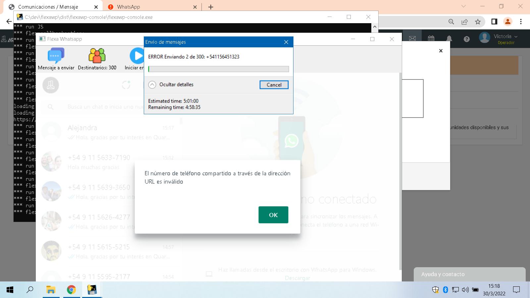Viewport: 530px width, 298px height.
Task: Cancel the message sending process
Action: [274, 85]
